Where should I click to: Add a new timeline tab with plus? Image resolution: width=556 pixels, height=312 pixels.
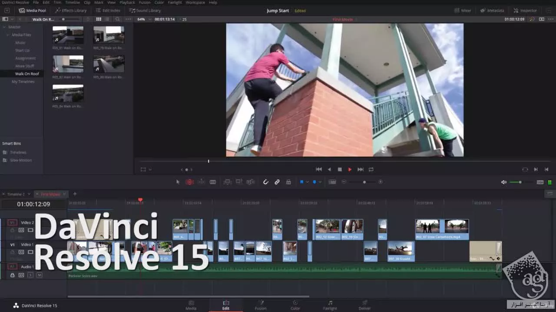click(x=75, y=194)
